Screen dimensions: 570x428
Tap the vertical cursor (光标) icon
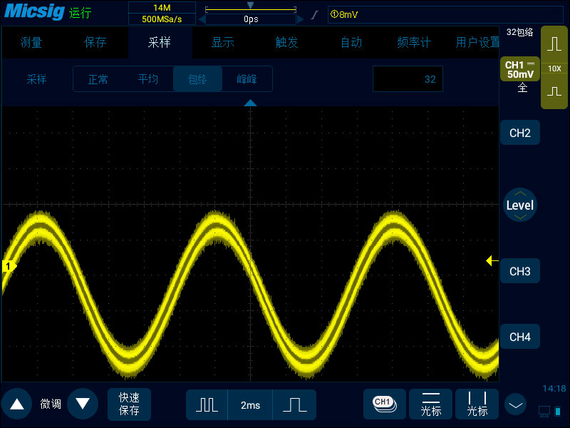tap(477, 404)
